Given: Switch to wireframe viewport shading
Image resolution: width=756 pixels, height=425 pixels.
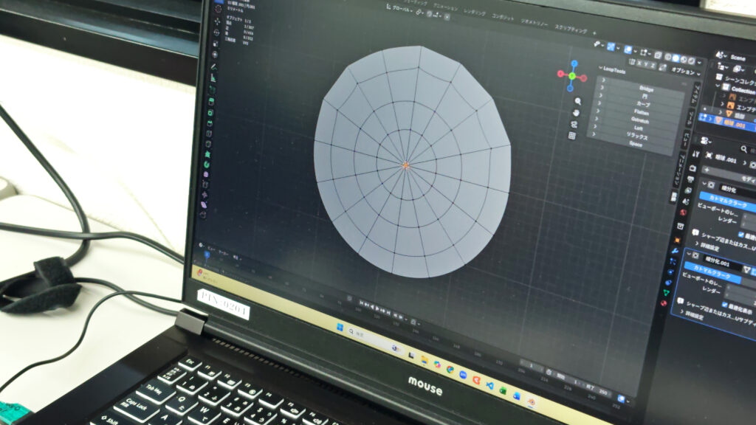Looking at the screenshot, I should tap(667, 57).
